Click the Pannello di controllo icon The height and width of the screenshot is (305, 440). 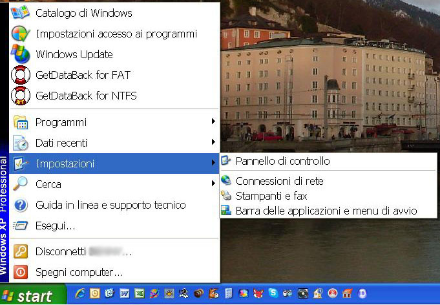pyautogui.click(x=226, y=160)
